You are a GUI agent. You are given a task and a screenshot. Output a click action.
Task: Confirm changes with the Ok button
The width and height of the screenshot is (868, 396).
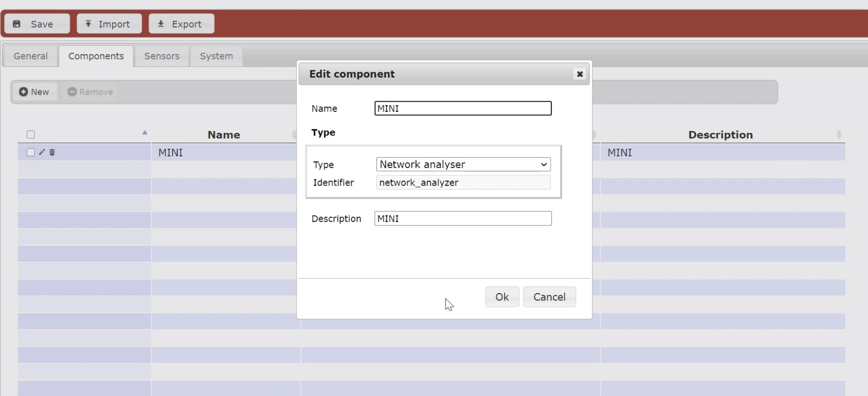tap(502, 297)
